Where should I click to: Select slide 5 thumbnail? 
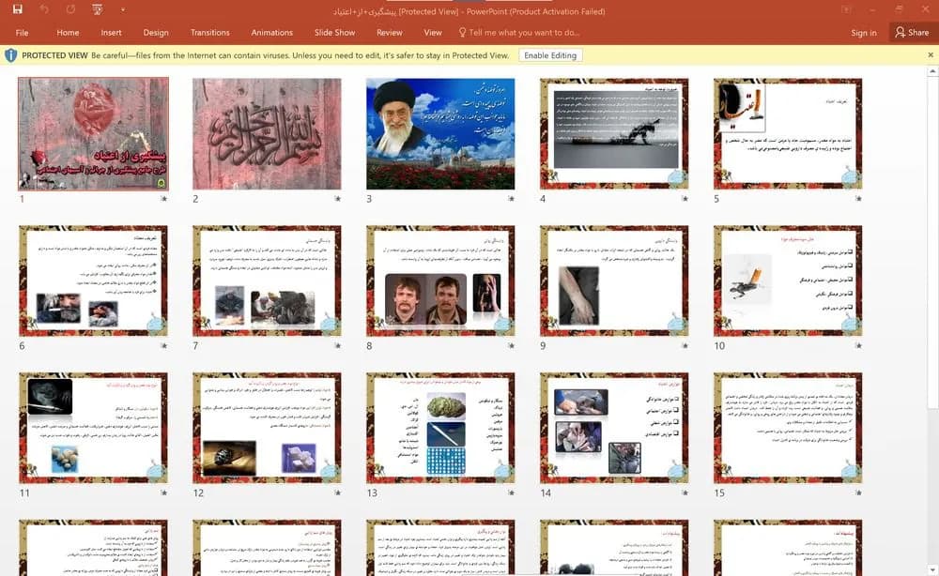point(788,134)
